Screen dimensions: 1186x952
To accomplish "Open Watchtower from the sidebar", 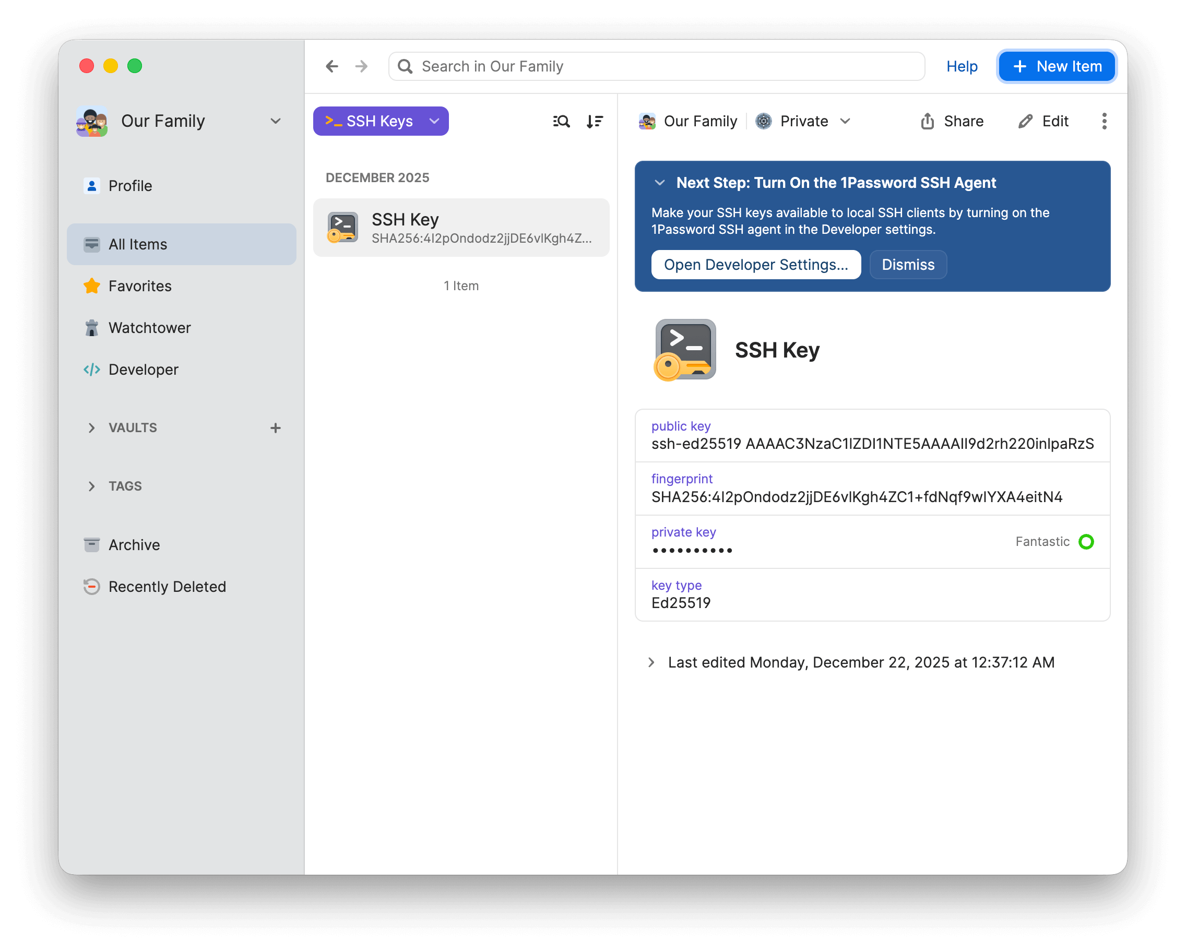I will [x=149, y=328].
